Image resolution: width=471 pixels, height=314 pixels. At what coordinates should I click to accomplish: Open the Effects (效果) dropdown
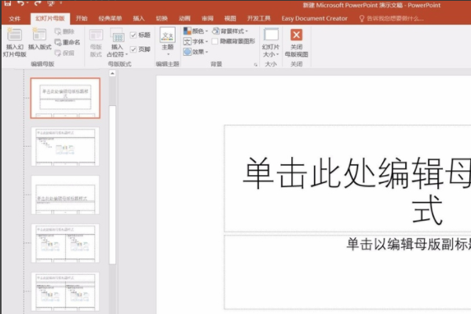click(195, 52)
